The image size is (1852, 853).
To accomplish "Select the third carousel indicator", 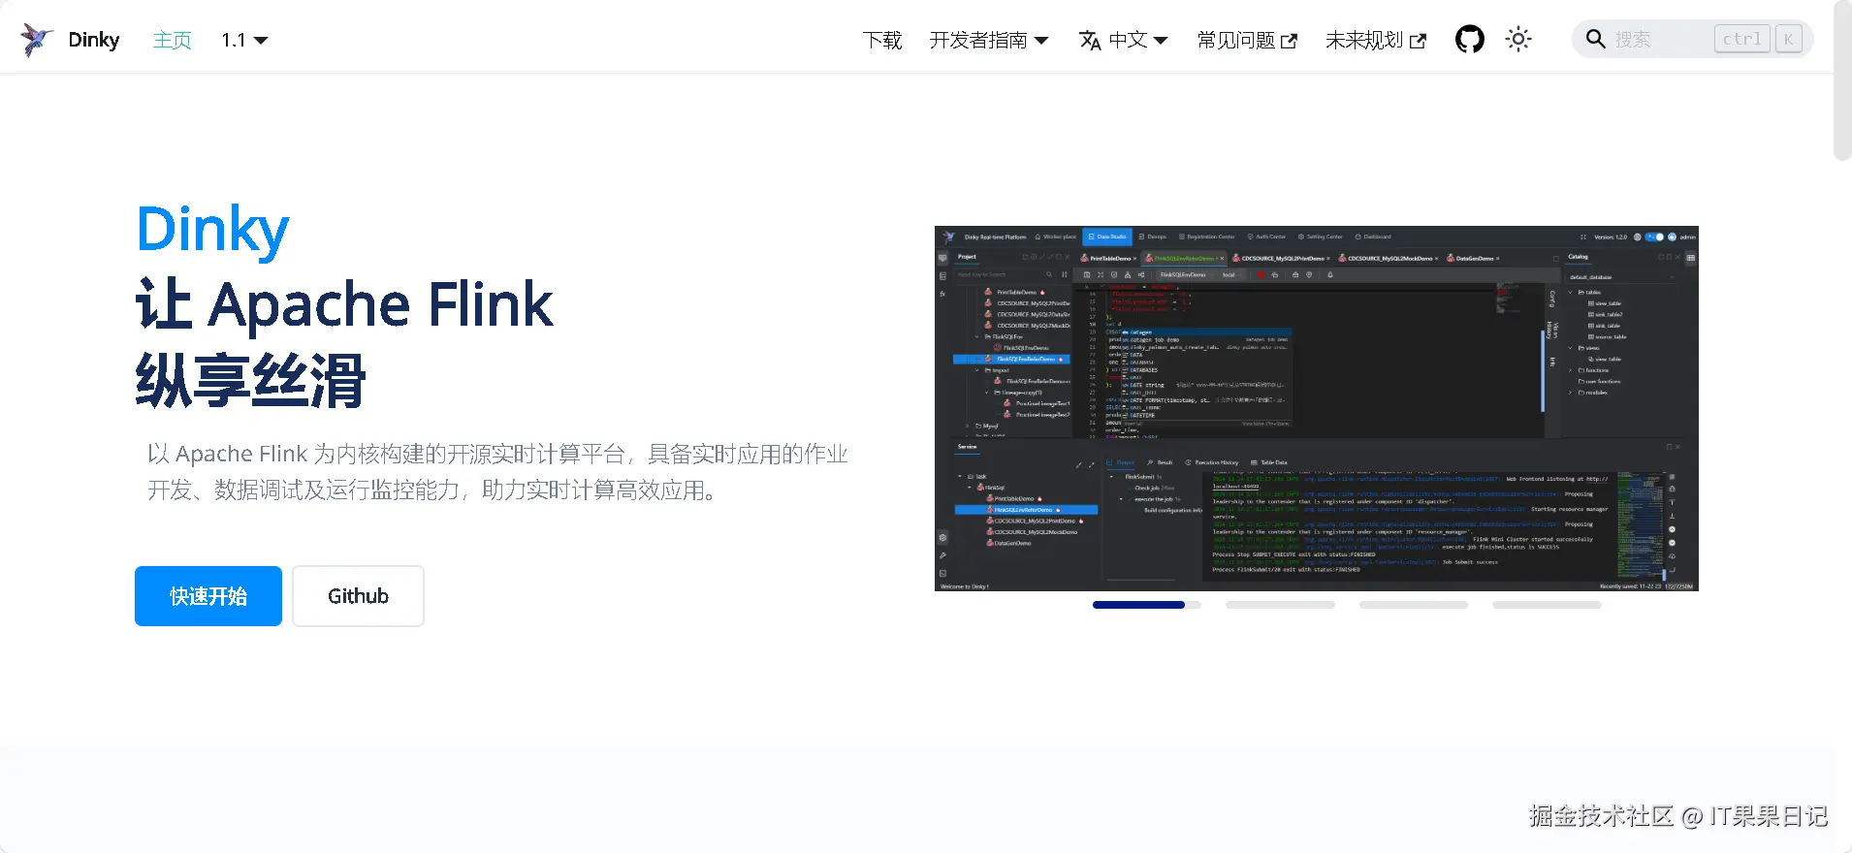I will [x=1414, y=605].
